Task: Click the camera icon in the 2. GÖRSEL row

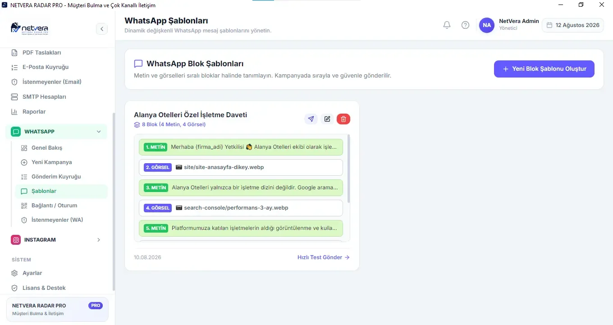Action: click(178, 167)
